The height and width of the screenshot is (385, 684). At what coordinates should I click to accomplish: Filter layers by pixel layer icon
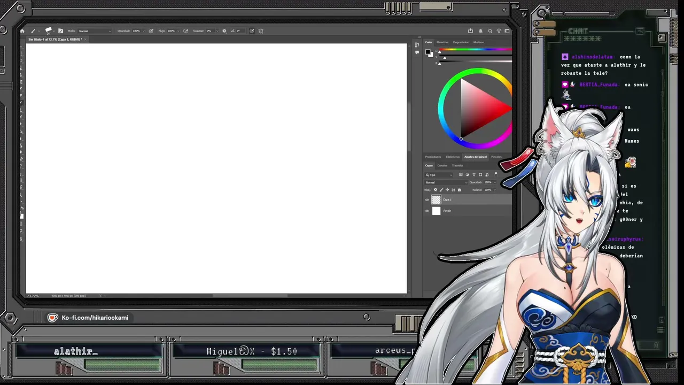461,175
